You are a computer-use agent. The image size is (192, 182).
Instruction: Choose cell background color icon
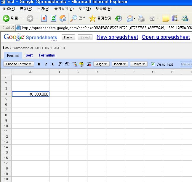pos(82,64)
